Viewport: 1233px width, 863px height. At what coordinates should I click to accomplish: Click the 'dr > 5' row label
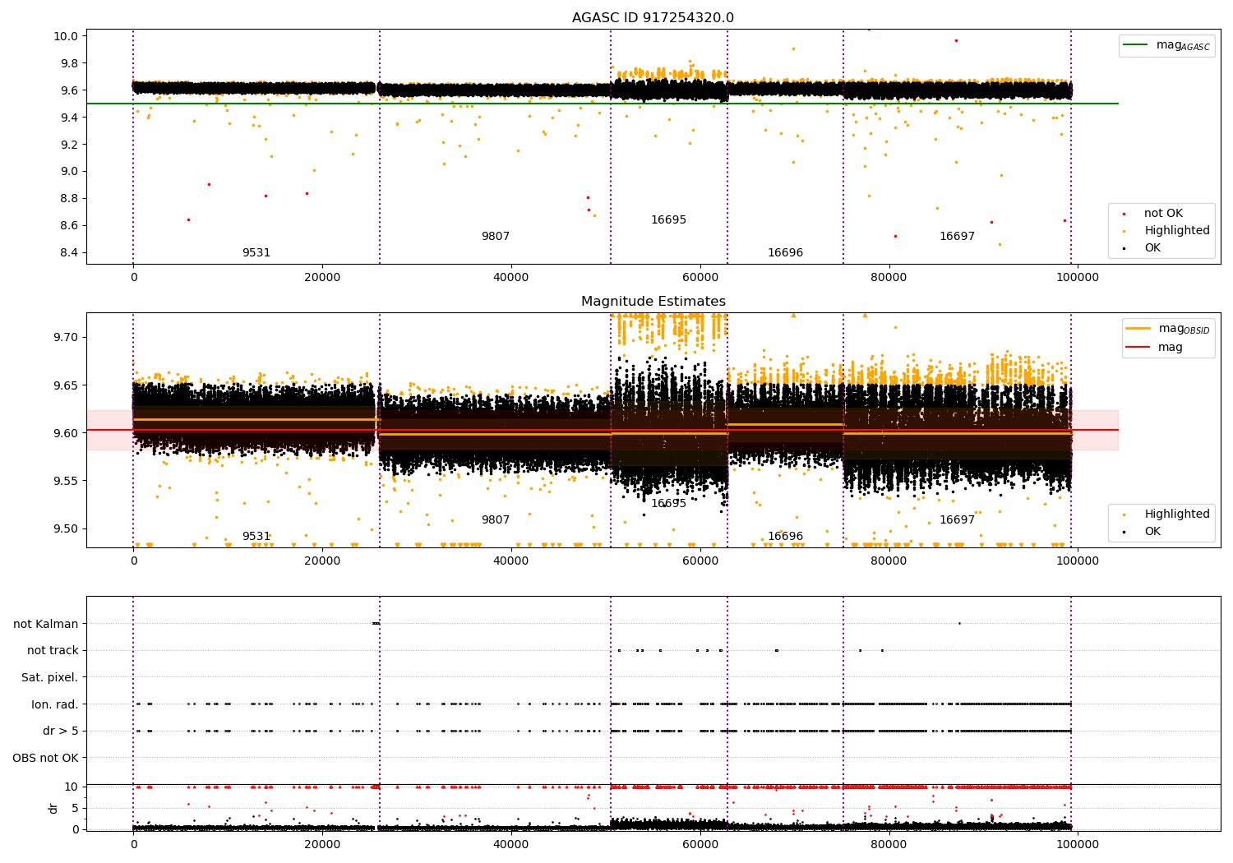pos(61,731)
